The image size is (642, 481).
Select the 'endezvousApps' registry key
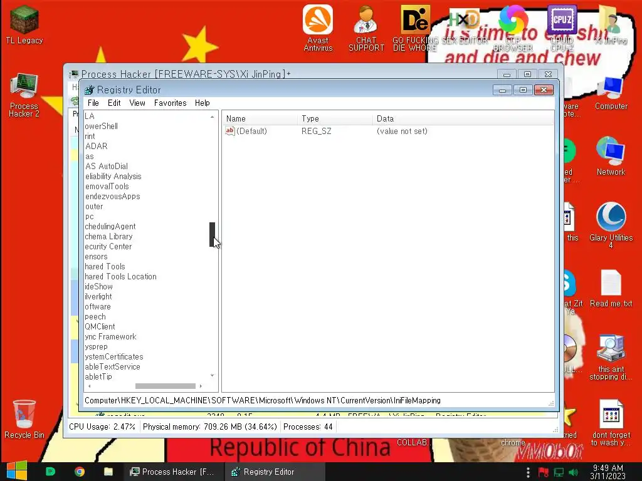click(x=113, y=196)
